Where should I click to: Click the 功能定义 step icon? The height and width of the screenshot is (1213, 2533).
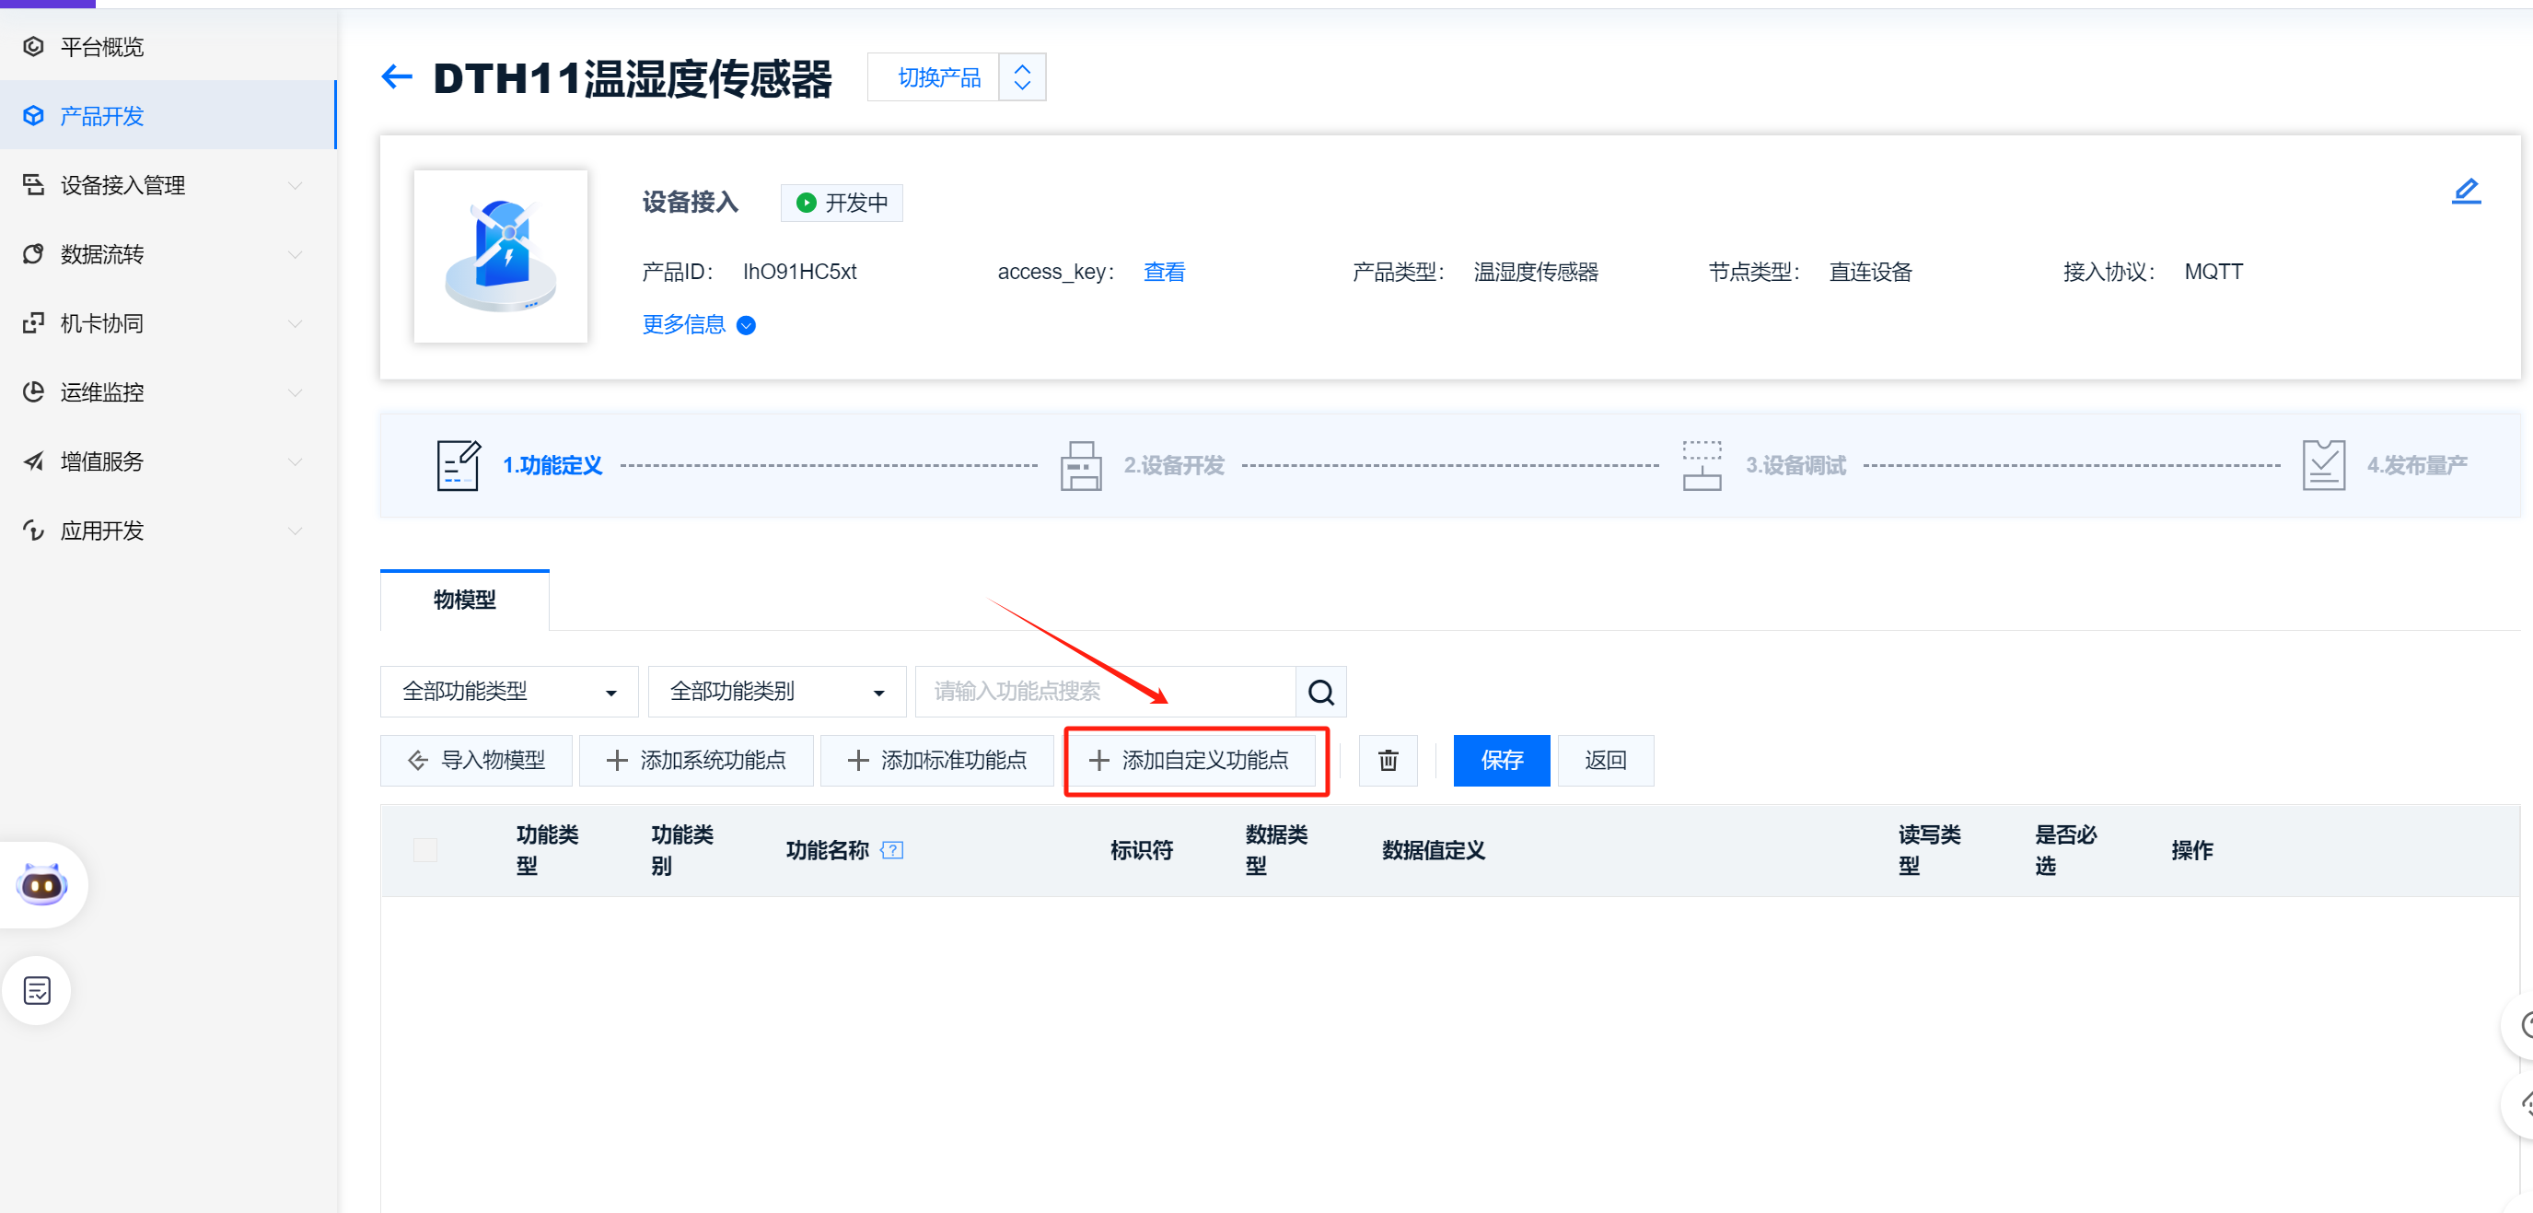tap(459, 464)
